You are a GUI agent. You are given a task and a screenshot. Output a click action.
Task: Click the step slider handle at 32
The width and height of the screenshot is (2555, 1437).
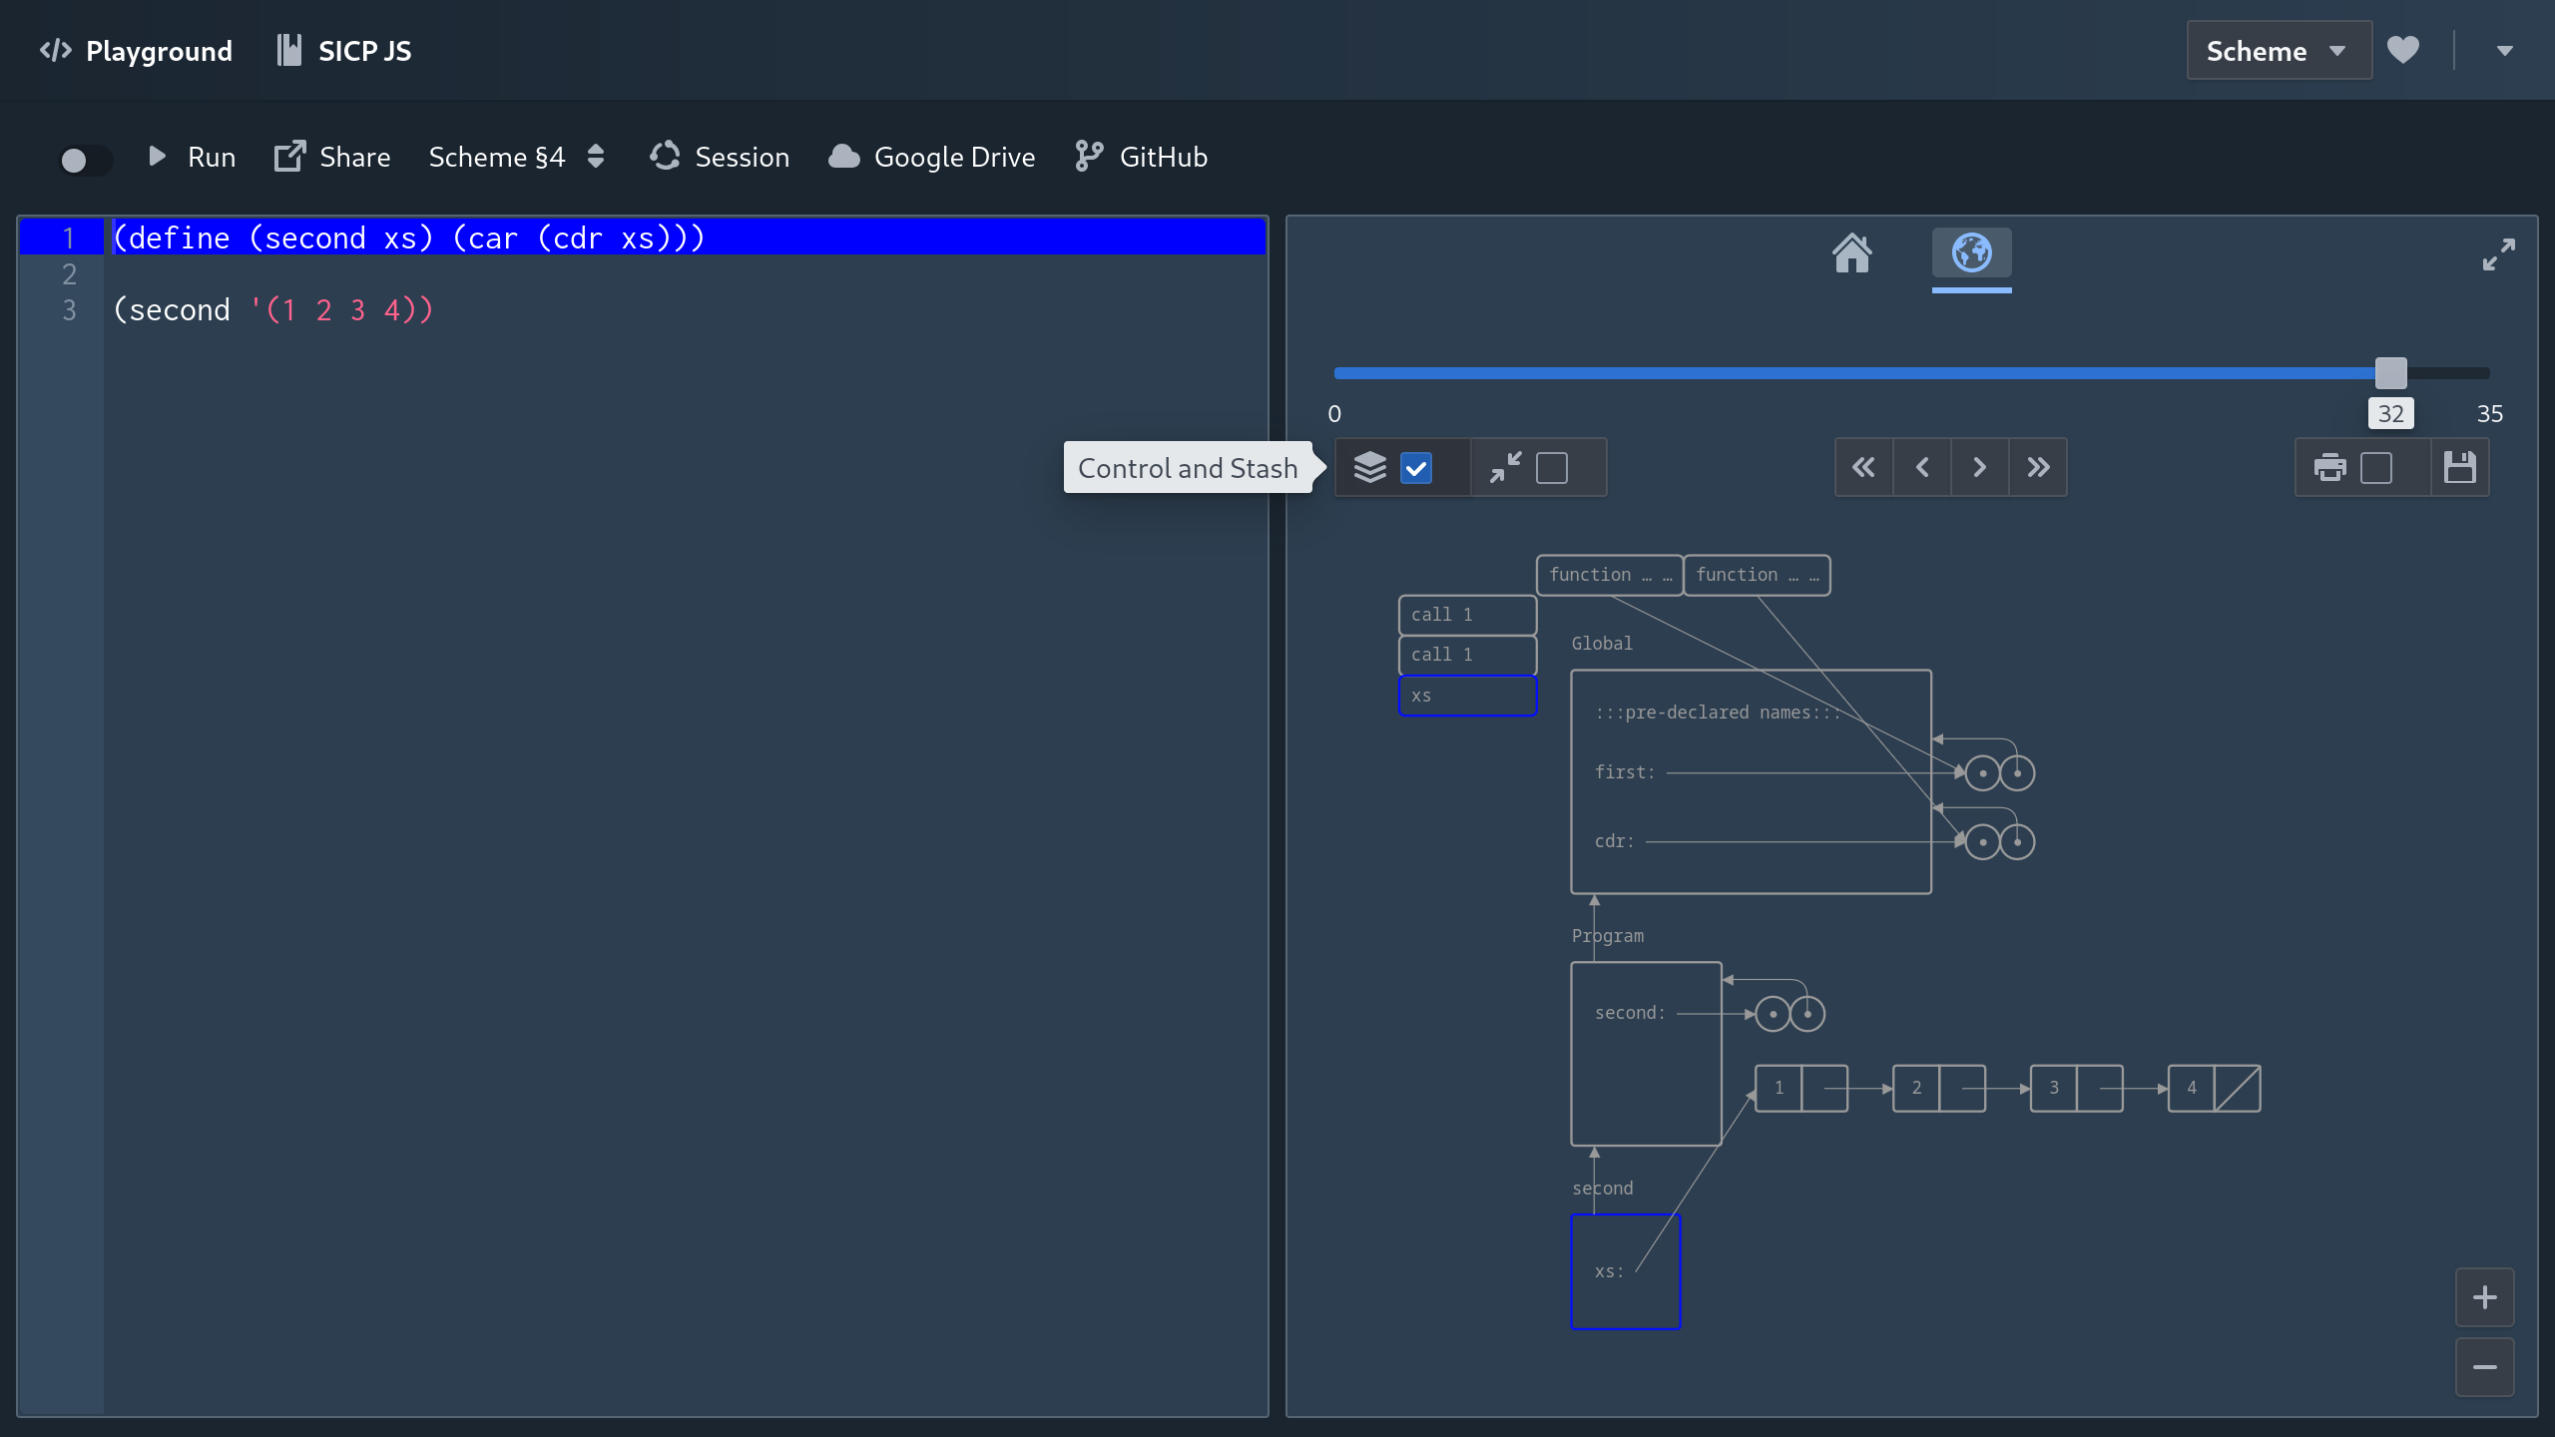click(x=2390, y=373)
